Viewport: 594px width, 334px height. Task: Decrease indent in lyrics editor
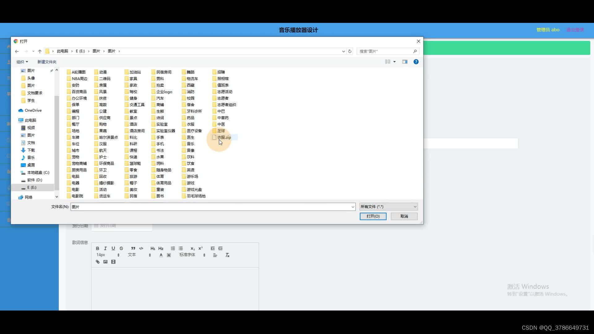click(x=213, y=248)
